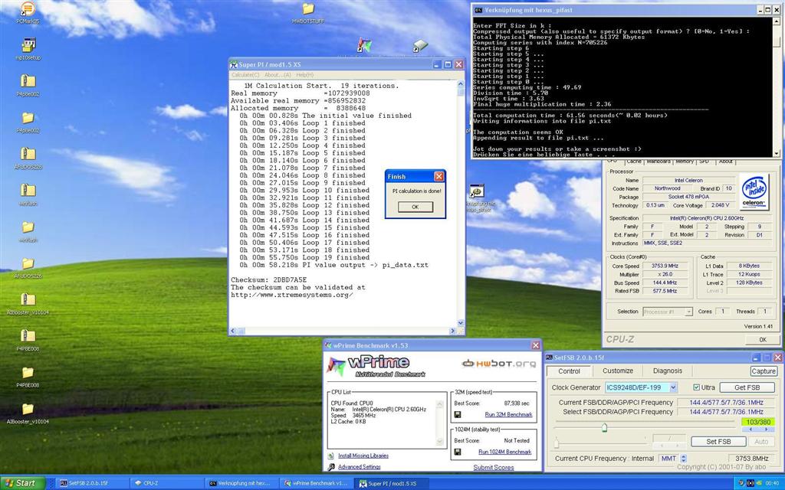Switch to the Customize tab in SetFSB

[618, 371]
